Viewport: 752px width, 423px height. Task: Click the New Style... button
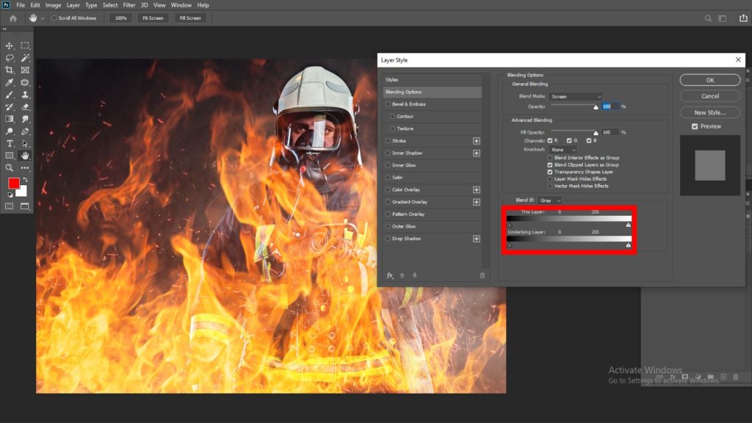click(x=710, y=112)
